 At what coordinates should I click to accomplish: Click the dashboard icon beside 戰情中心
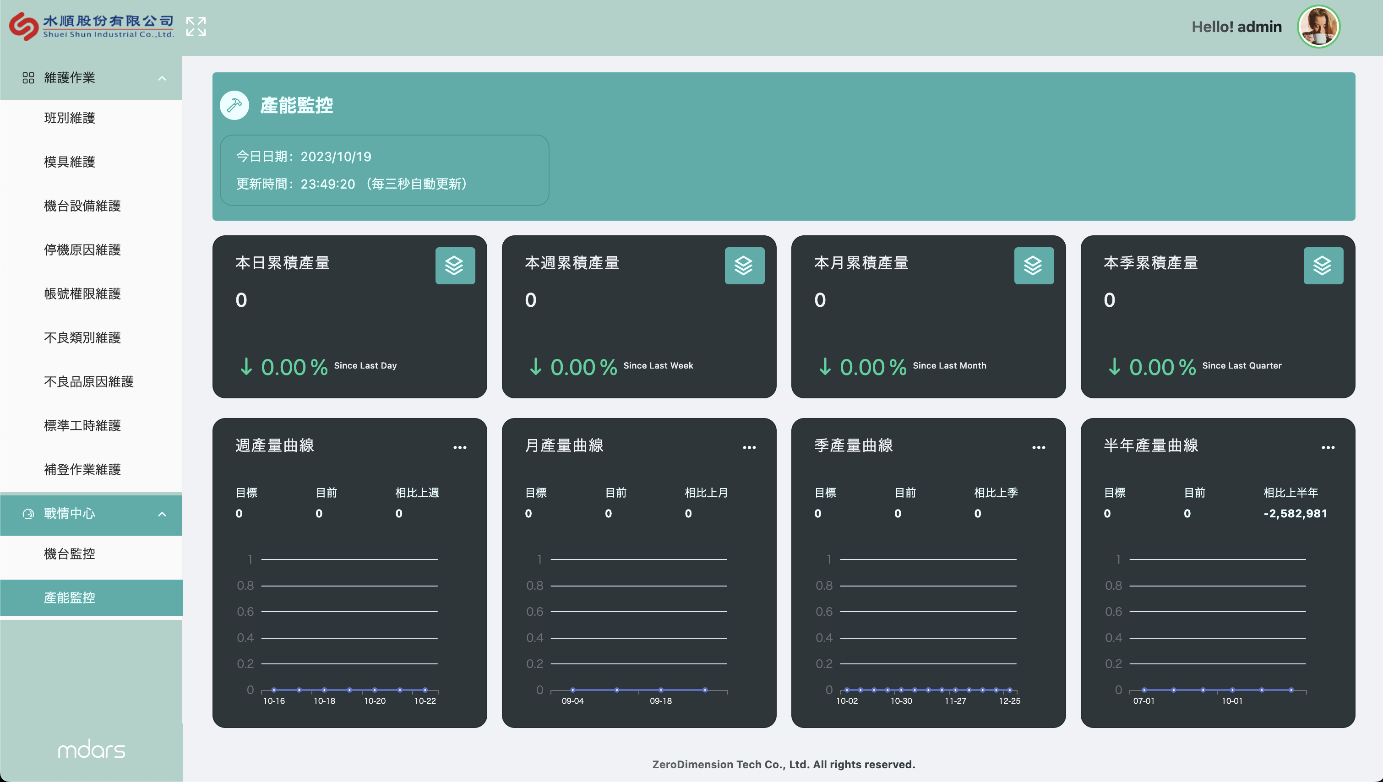pyautogui.click(x=28, y=514)
